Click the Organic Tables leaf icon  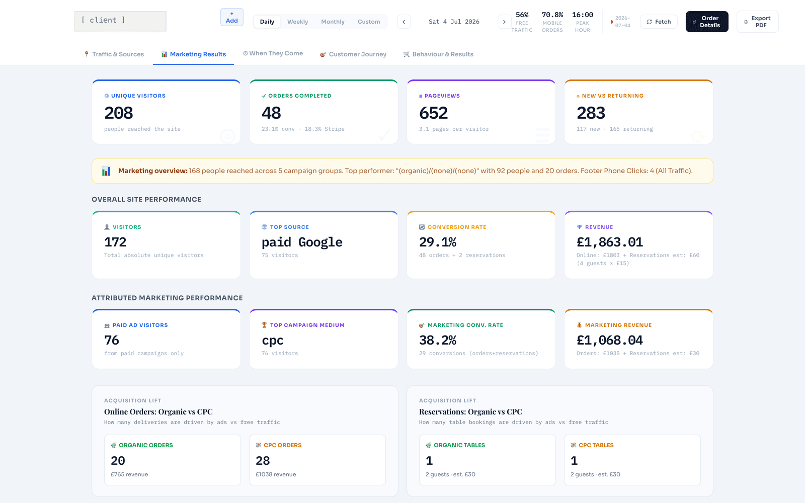point(429,445)
